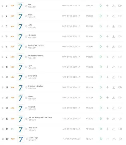The height and width of the screenshot is (145, 126).
Task: Add Inner Child to playlist
Action: pos(107,77)
